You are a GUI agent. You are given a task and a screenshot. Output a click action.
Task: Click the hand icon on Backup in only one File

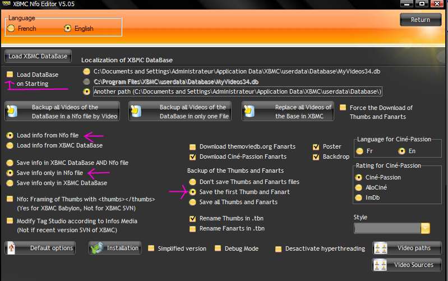click(136, 111)
